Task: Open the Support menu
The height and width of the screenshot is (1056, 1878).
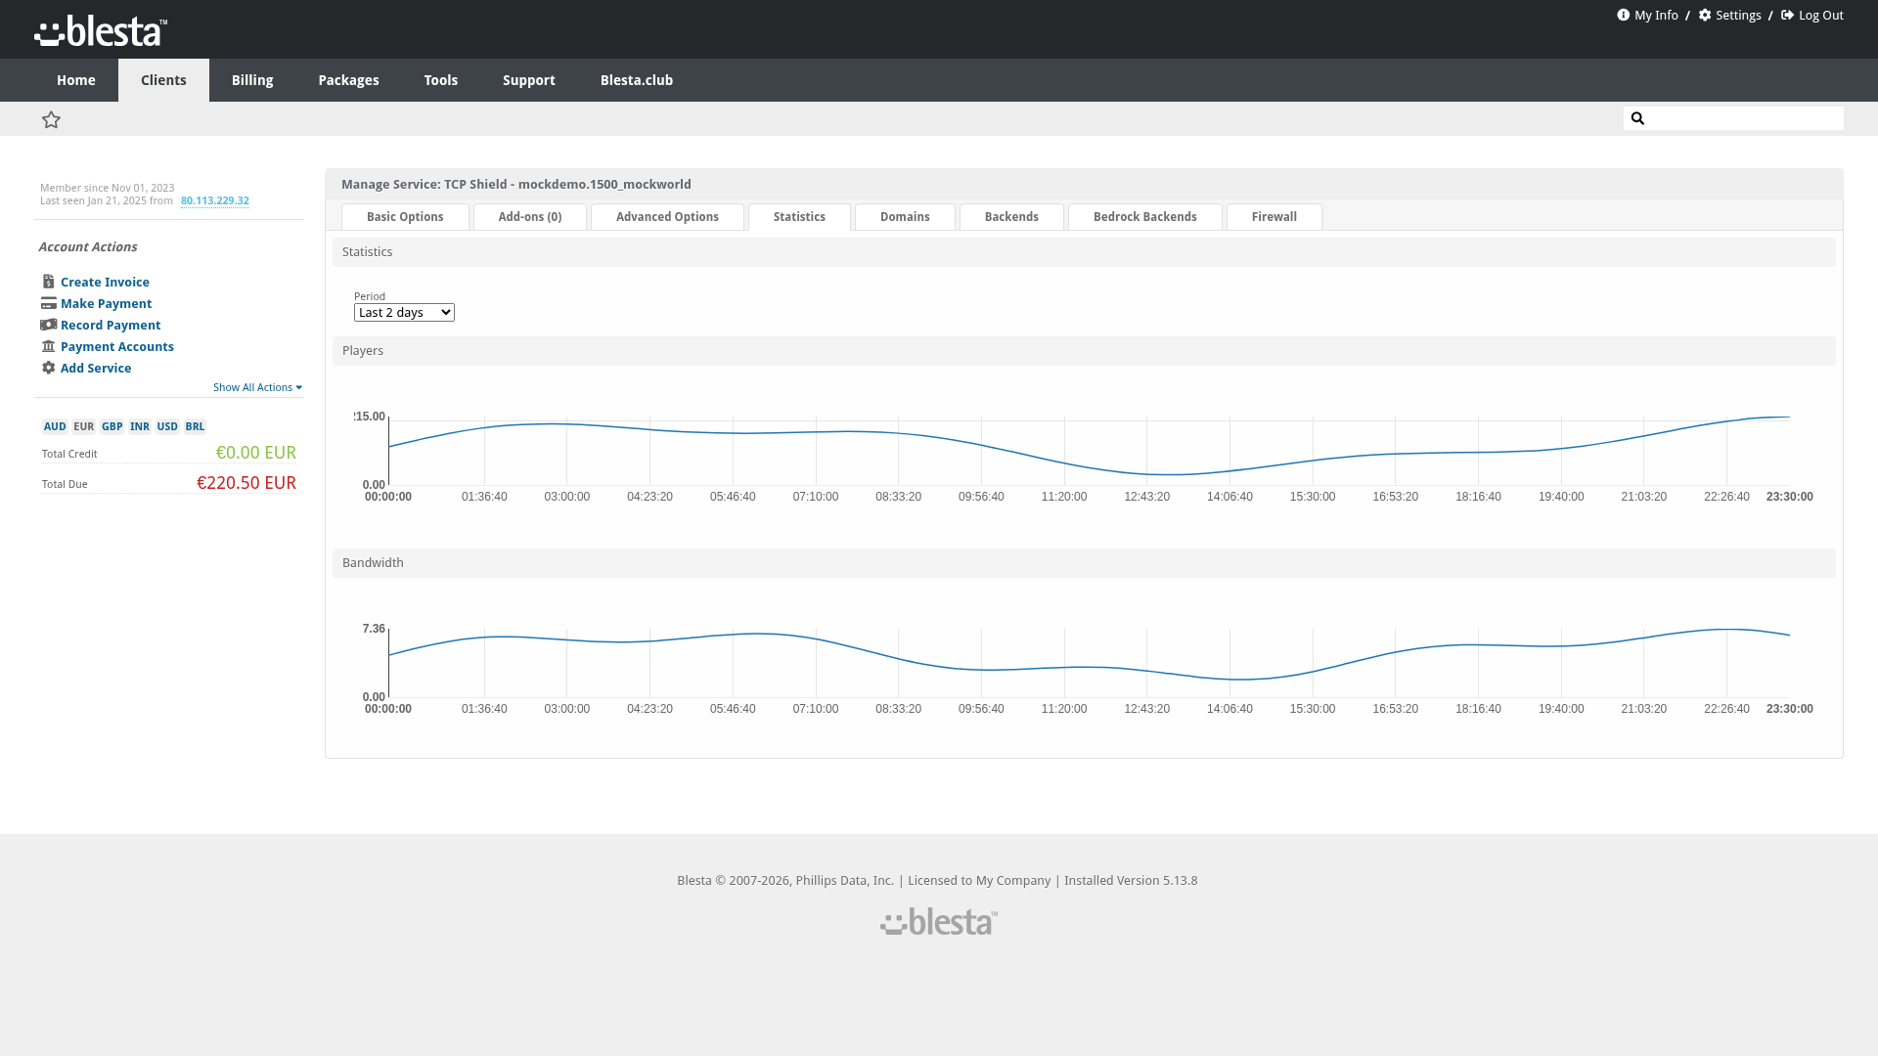Action: 529,80
